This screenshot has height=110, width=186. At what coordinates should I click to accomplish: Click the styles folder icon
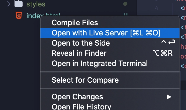pos(19,3)
